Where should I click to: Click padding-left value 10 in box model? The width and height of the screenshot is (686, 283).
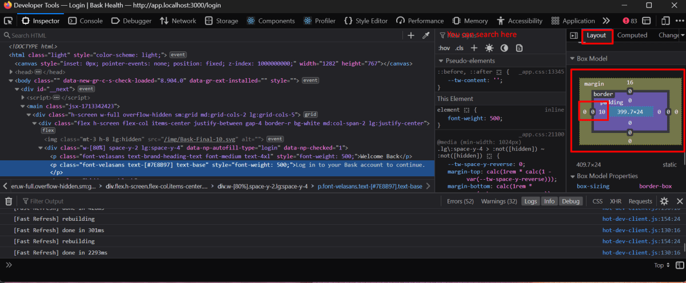[x=602, y=112]
